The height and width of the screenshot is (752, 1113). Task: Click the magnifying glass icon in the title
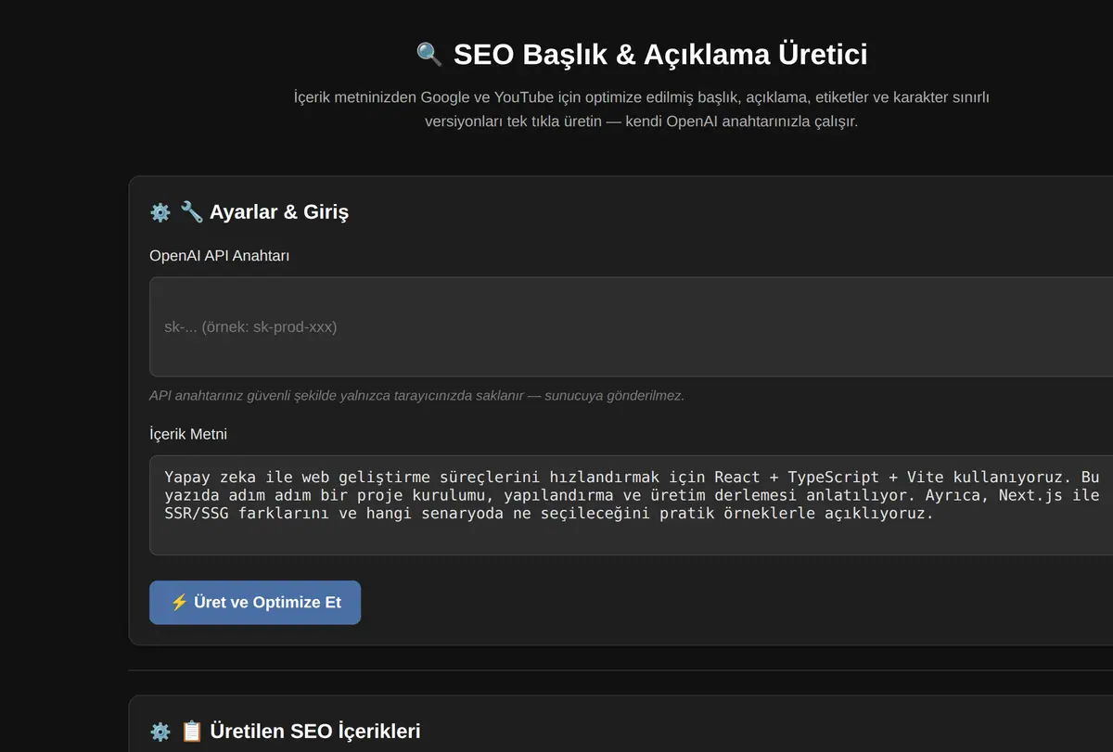click(x=429, y=55)
